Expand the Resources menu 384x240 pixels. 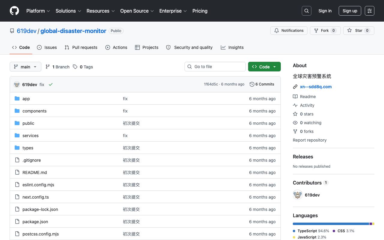coord(101,11)
